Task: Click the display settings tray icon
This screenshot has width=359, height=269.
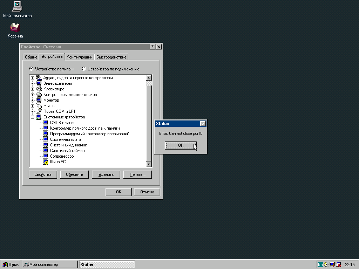Action: coord(332,264)
